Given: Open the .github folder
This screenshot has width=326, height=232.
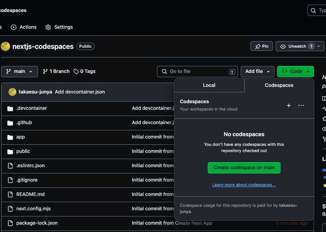Looking at the screenshot, I should click(24, 123).
